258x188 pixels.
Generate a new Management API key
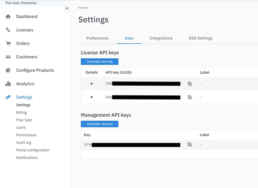tap(99, 124)
